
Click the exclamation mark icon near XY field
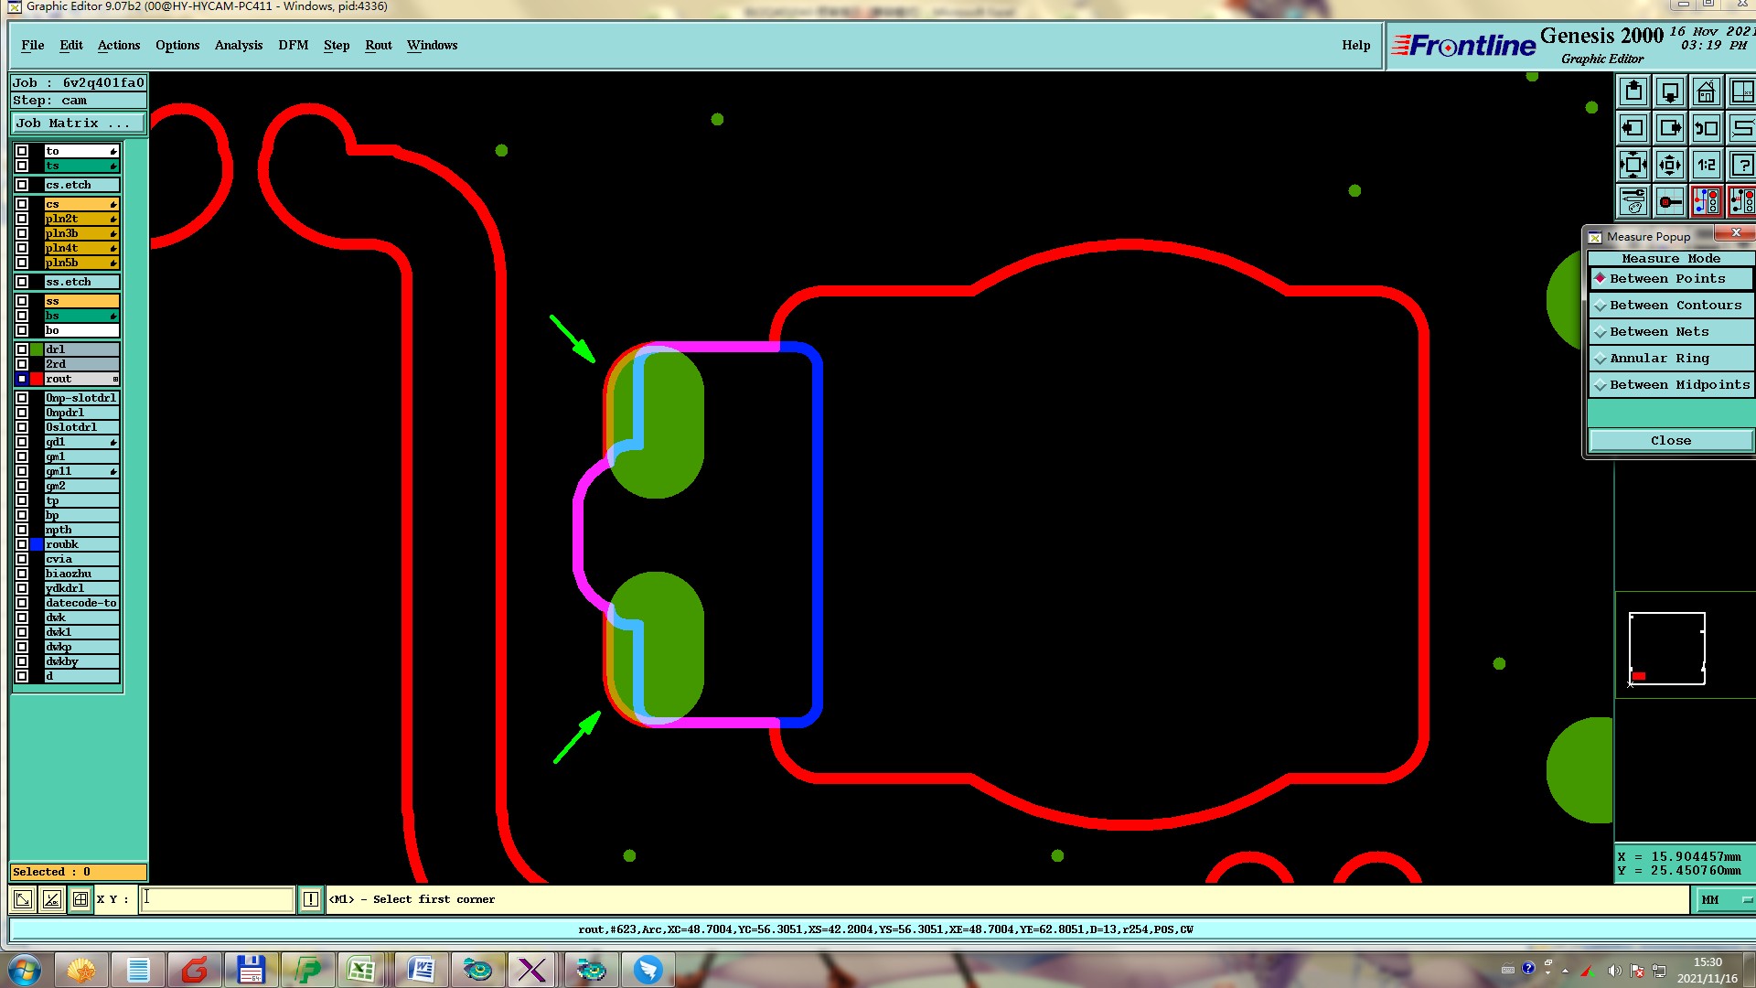(311, 899)
